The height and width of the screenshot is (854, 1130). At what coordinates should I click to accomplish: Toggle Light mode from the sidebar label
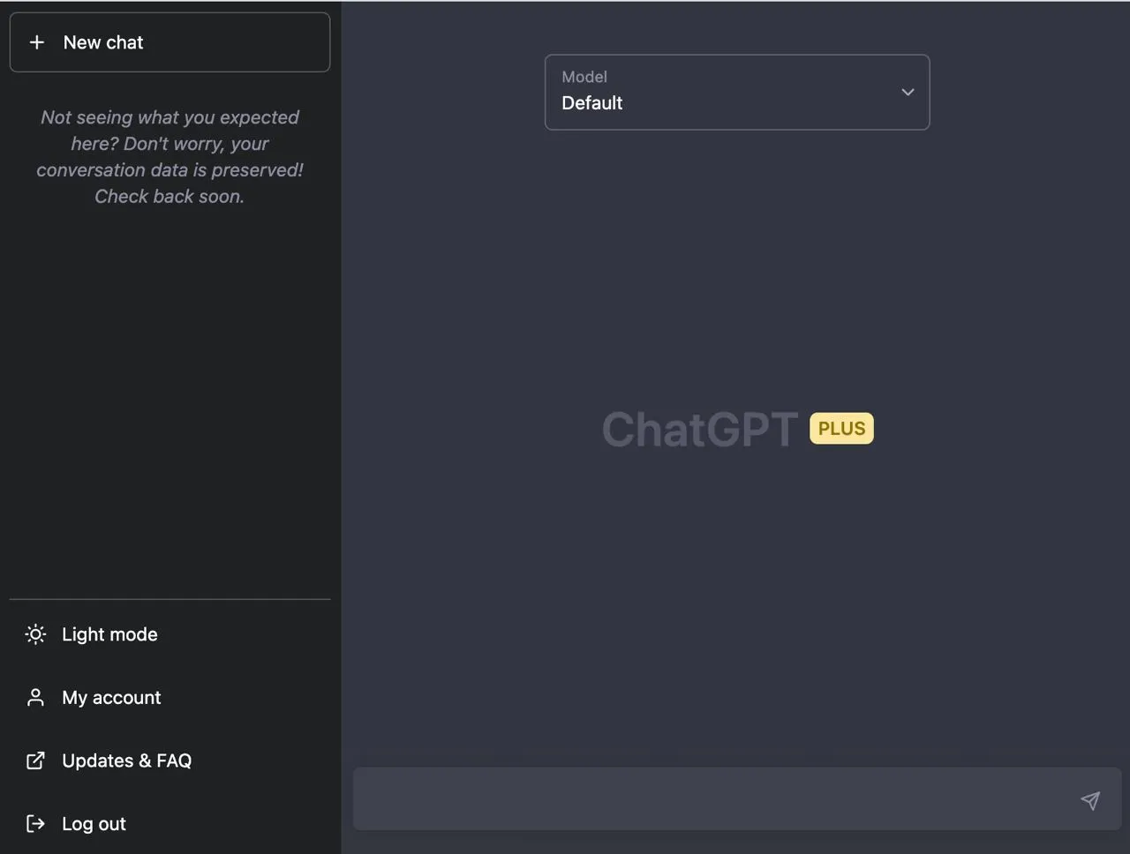coord(109,634)
